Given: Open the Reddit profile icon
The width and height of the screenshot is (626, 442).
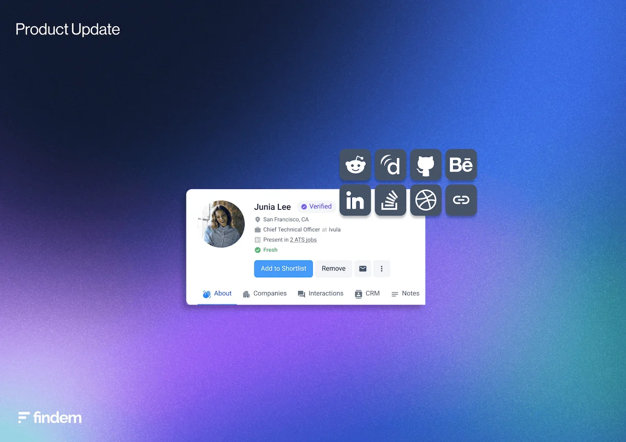Looking at the screenshot, I should point(355,165).
